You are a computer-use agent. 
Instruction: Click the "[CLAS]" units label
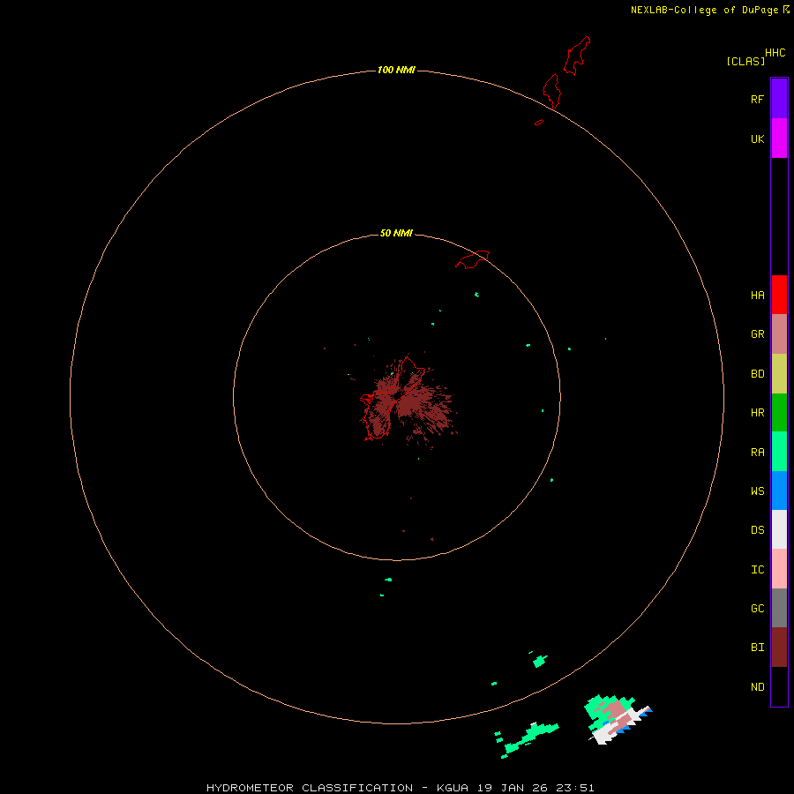(x=745, y=61)
